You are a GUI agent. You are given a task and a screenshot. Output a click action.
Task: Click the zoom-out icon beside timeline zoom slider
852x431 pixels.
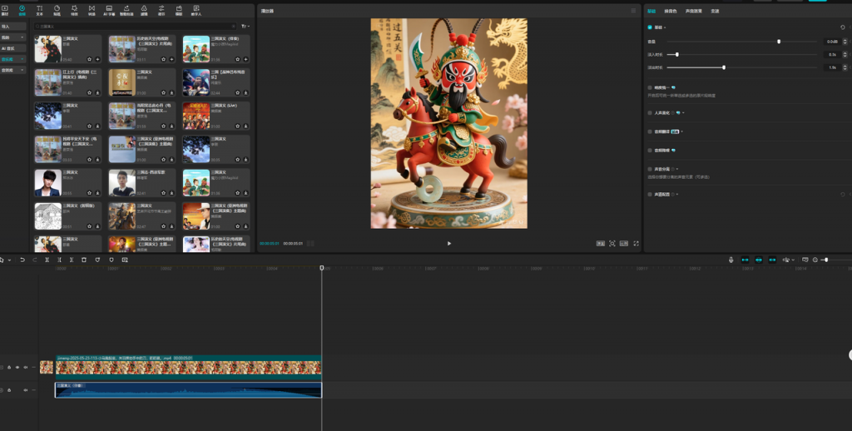click(x=815, y=260)
